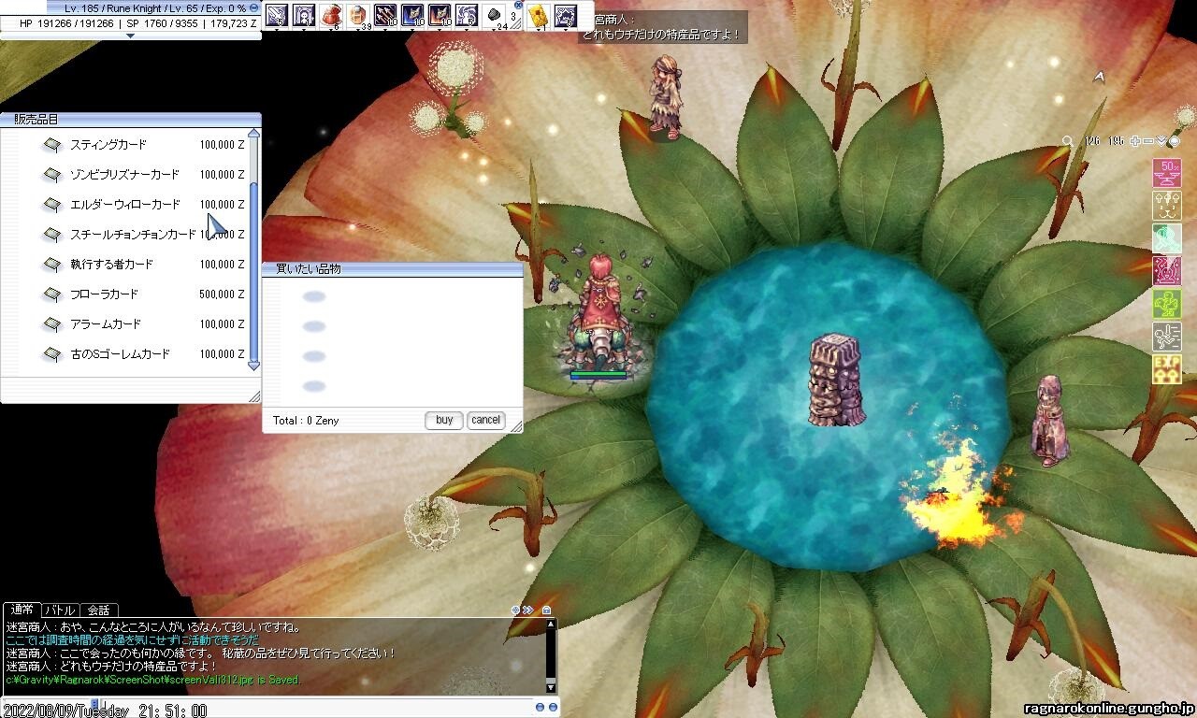1197x718 pixels.
Task: Click the second hotbar aura skill icon
Action: [x=303, y=14]
